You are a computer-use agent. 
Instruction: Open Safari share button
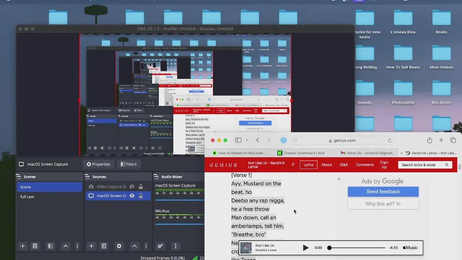coord(430,140)
